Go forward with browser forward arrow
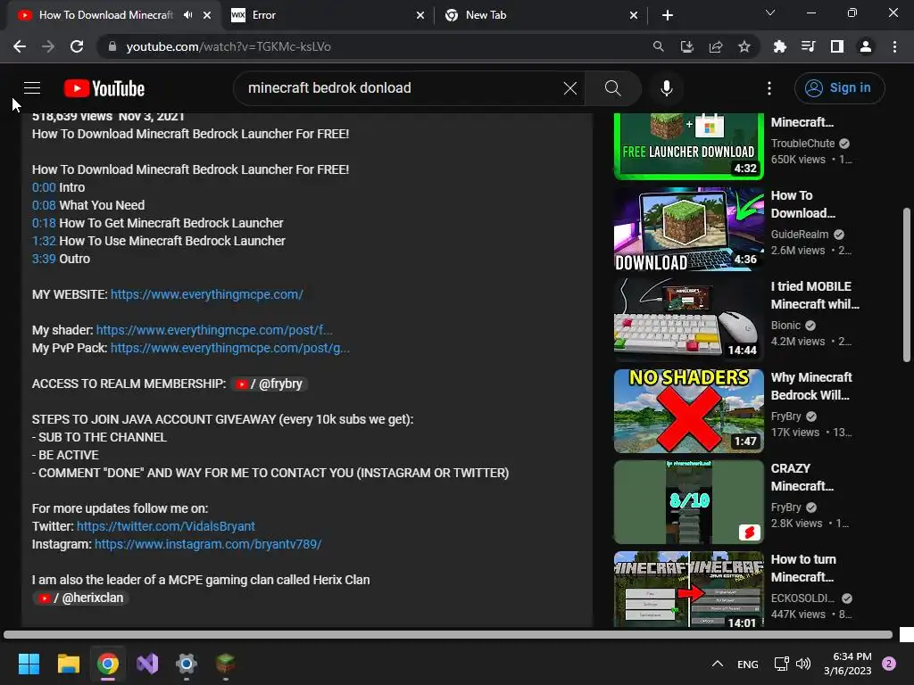This screenshot has height=685, width=914. click(48, 46)
